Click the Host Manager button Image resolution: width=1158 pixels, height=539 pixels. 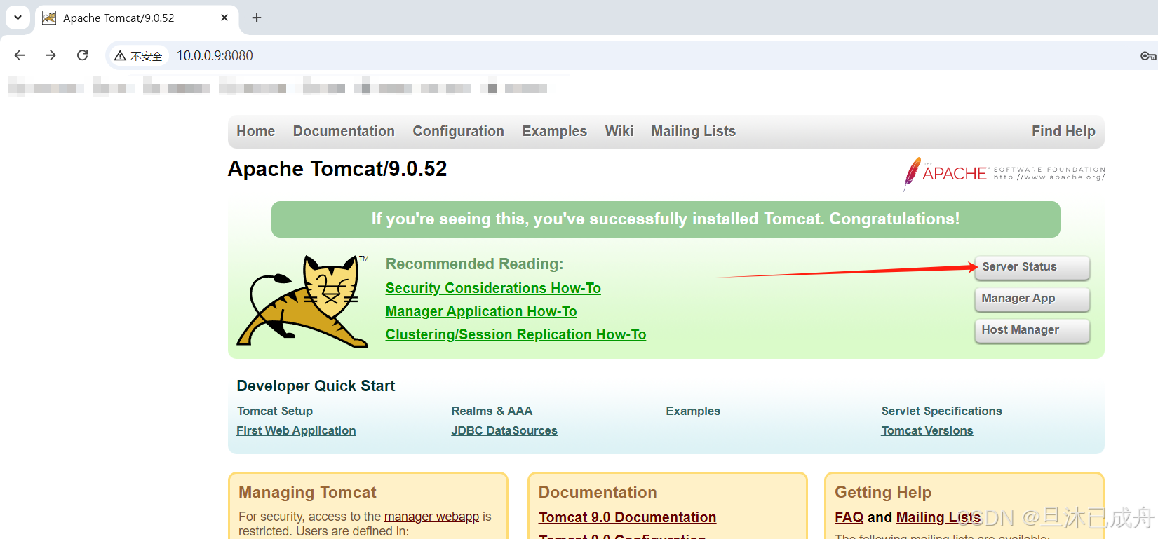click(1032, 330)
